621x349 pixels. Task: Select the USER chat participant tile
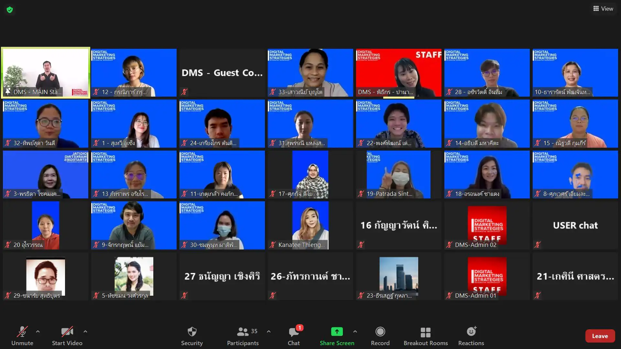click(x=575, y=225)
